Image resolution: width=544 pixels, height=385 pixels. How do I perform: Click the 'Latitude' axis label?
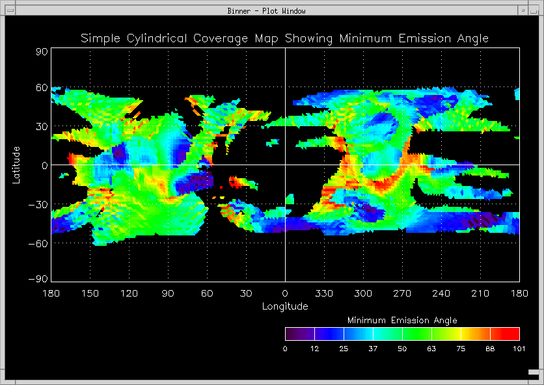(17, 165)
